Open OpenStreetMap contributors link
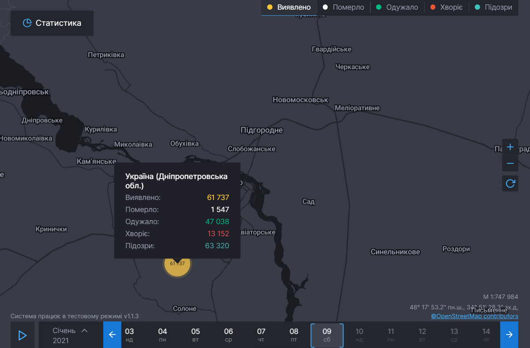The height and width of the screenshot is (348, 530). tap(474, 316)
